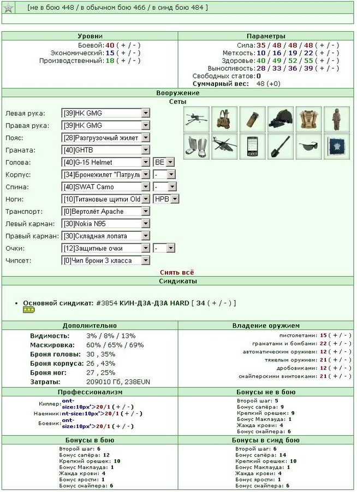
Task: Click the titanium shin guards icon
Action: (x=197, y=147)
